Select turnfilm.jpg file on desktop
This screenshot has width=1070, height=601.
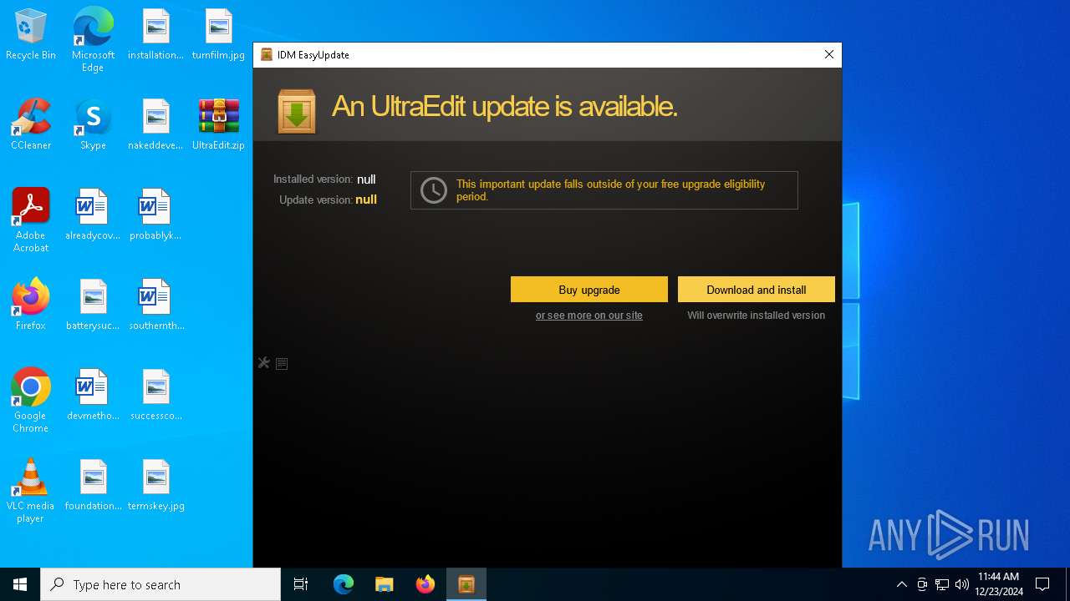pos(218,35)
